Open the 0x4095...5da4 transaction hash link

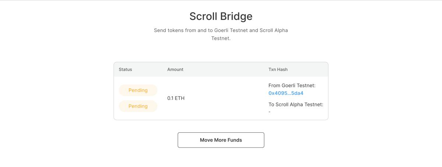click(x=286, y=93)
